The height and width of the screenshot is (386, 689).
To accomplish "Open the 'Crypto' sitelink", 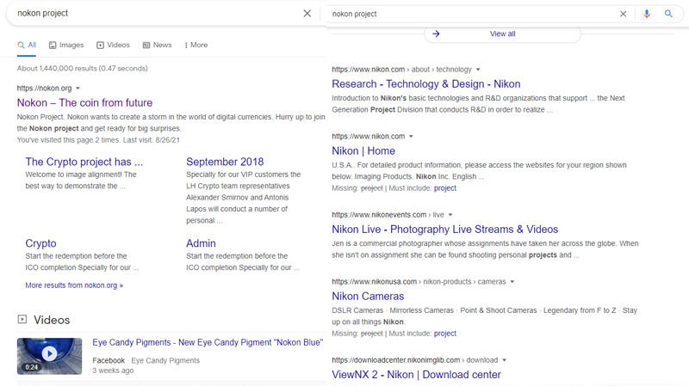I will pos(40,243).
